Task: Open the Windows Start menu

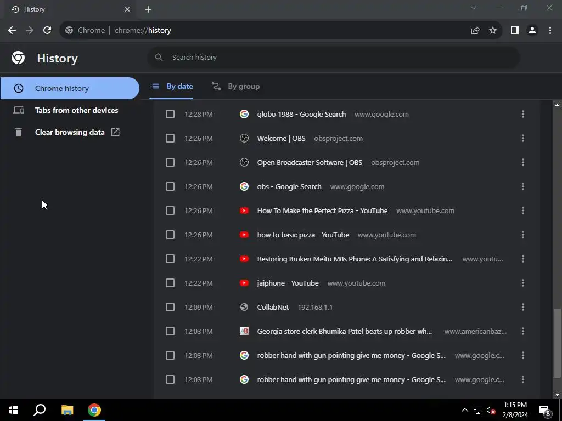Action: pos(13,410)
